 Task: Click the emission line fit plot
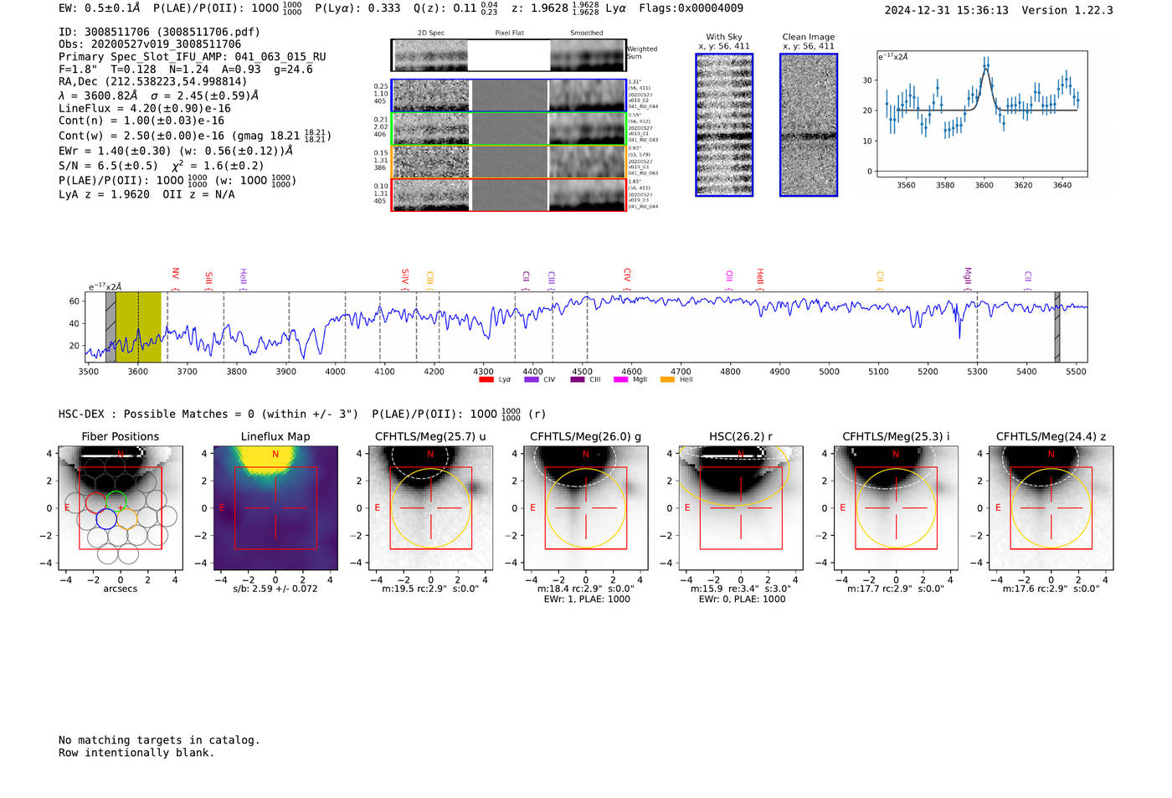click(982, 114)
